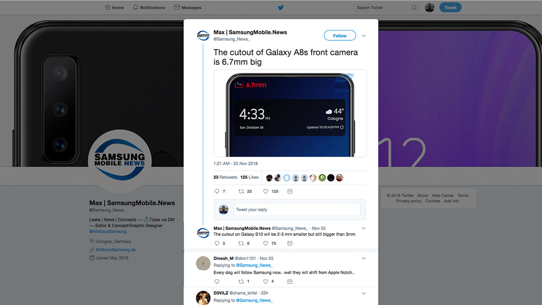The image size is (542, 305).
Task: Open the main tweet options chevron
Action: coord(364,36)
